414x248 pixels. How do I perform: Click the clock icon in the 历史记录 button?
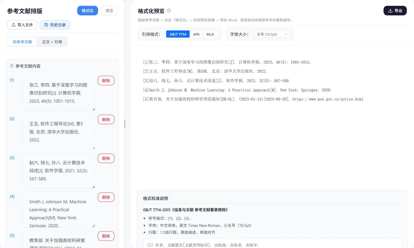(46, 25)
